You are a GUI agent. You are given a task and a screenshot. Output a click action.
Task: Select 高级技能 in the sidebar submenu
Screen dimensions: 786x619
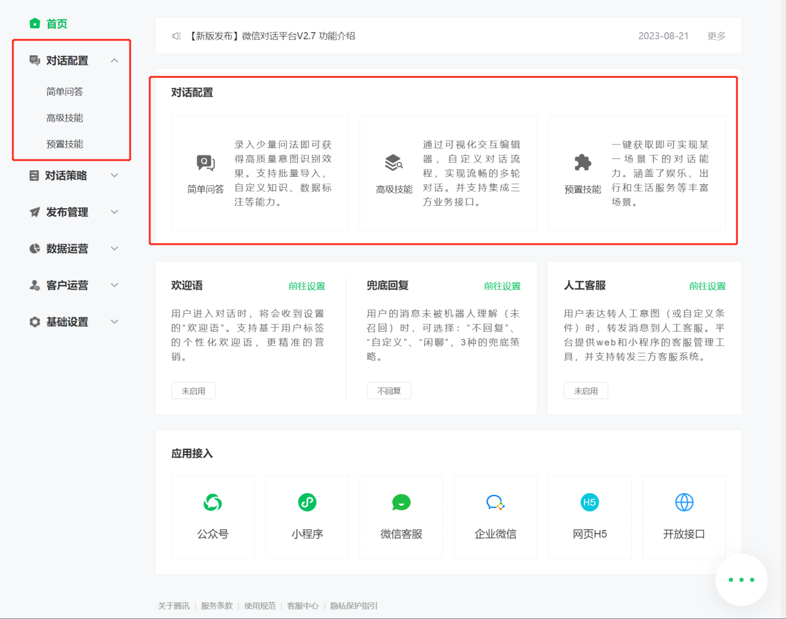pyautogui.click(x=64, y=118)
